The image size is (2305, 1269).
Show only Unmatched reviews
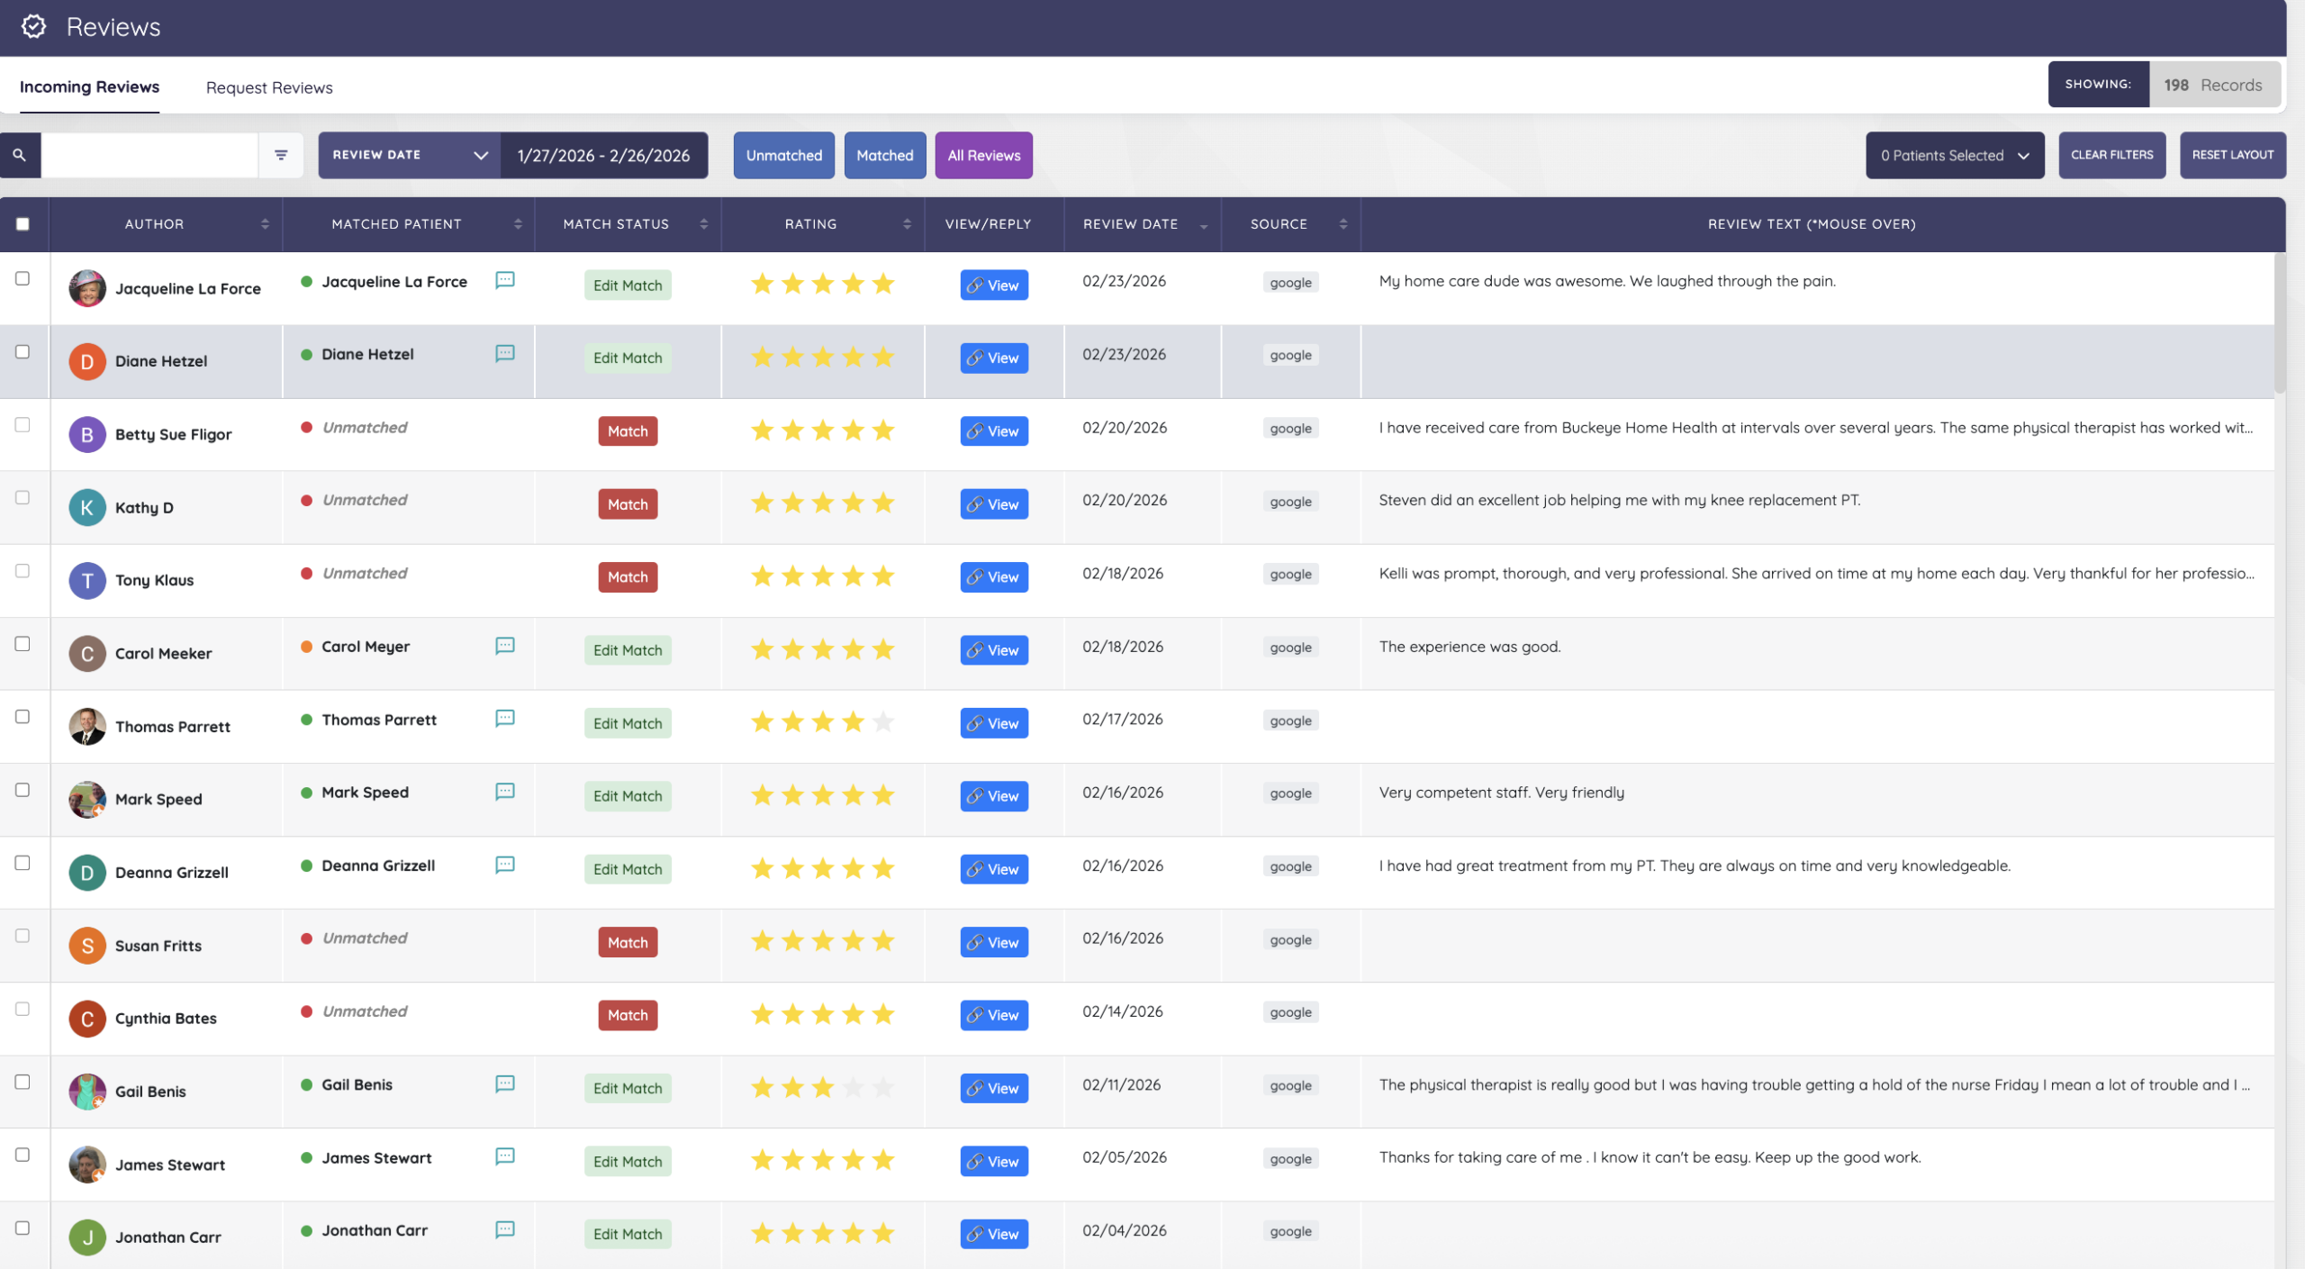pos(783,155)
